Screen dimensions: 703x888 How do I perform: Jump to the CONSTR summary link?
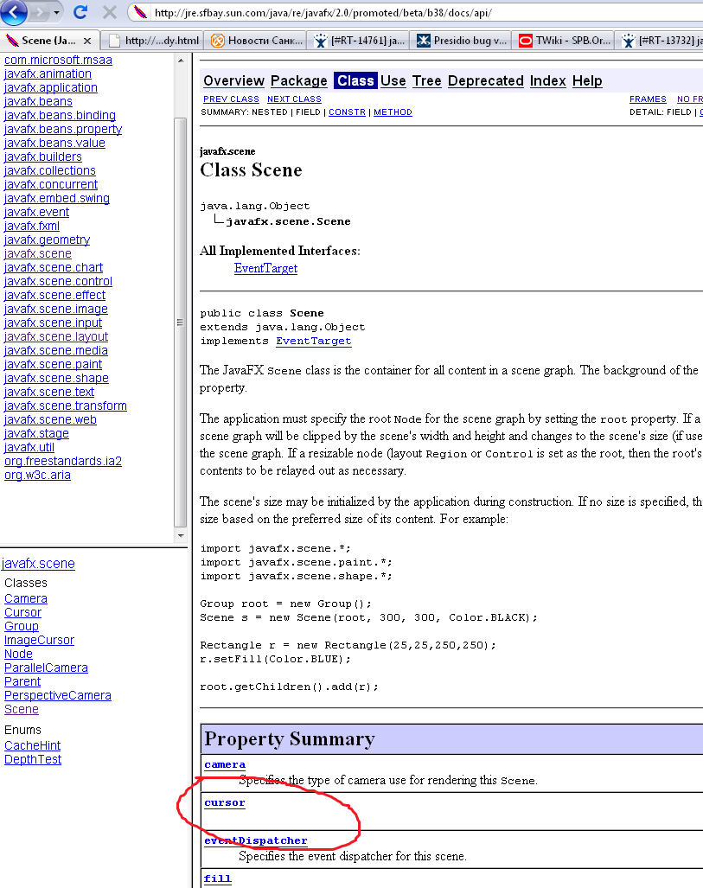(x=347, y=112)
